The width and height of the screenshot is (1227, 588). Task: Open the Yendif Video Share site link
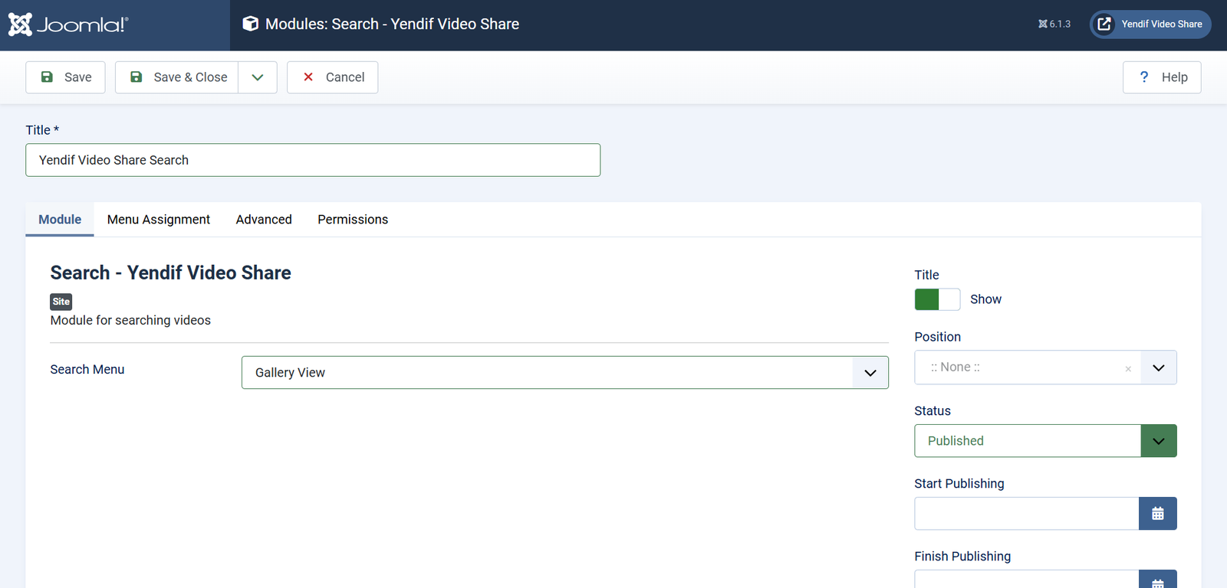pyautogui.click(x=1150, y=24)
